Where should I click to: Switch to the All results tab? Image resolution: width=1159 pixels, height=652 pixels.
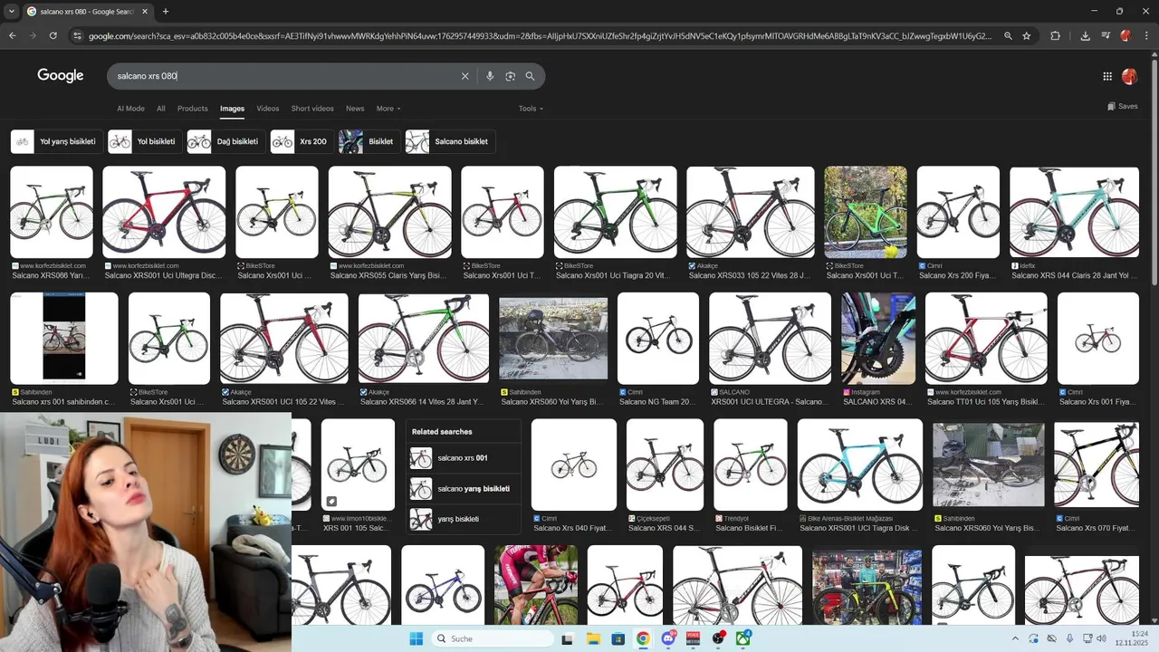point(161,109)
